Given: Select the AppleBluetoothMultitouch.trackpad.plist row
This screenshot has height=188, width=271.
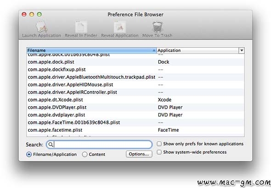Looking at the screenshot, I should coord(135,77).
